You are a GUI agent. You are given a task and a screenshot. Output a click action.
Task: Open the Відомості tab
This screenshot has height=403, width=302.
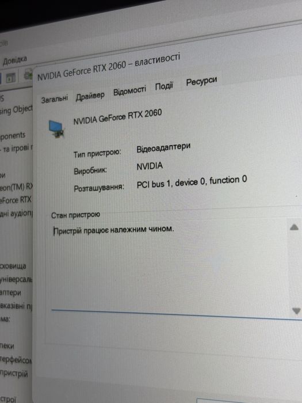129,91
